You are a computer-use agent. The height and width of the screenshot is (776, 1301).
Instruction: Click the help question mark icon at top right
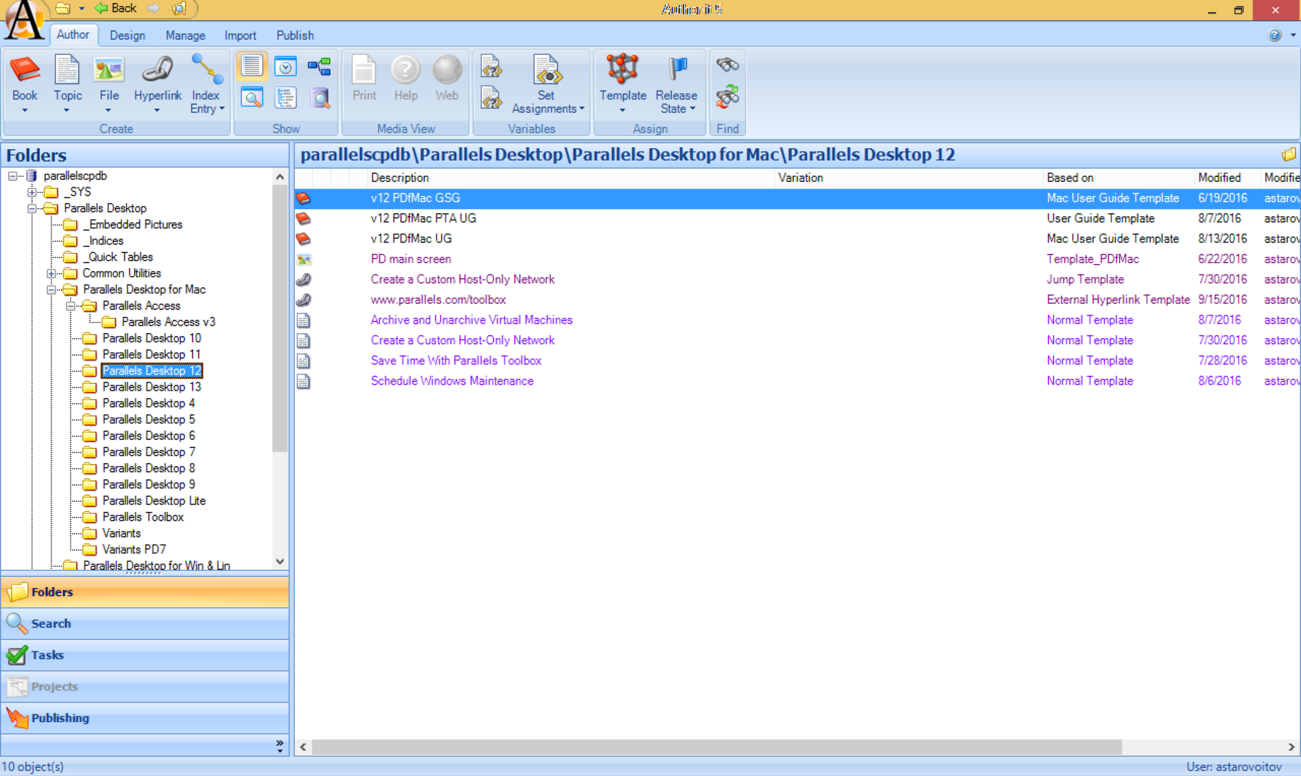coord(1275,35)
